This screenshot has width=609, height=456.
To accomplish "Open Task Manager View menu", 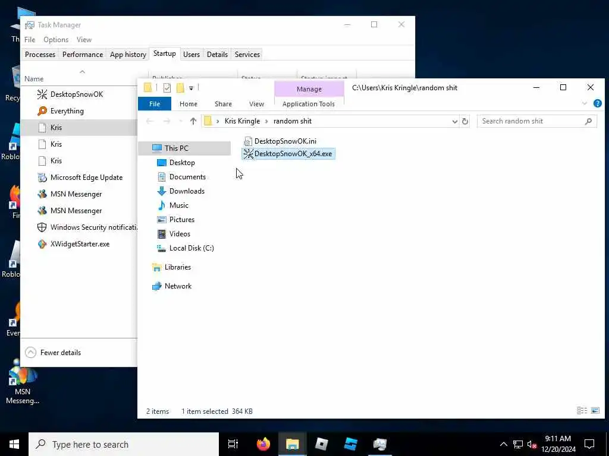I will [x=84, y=40].
